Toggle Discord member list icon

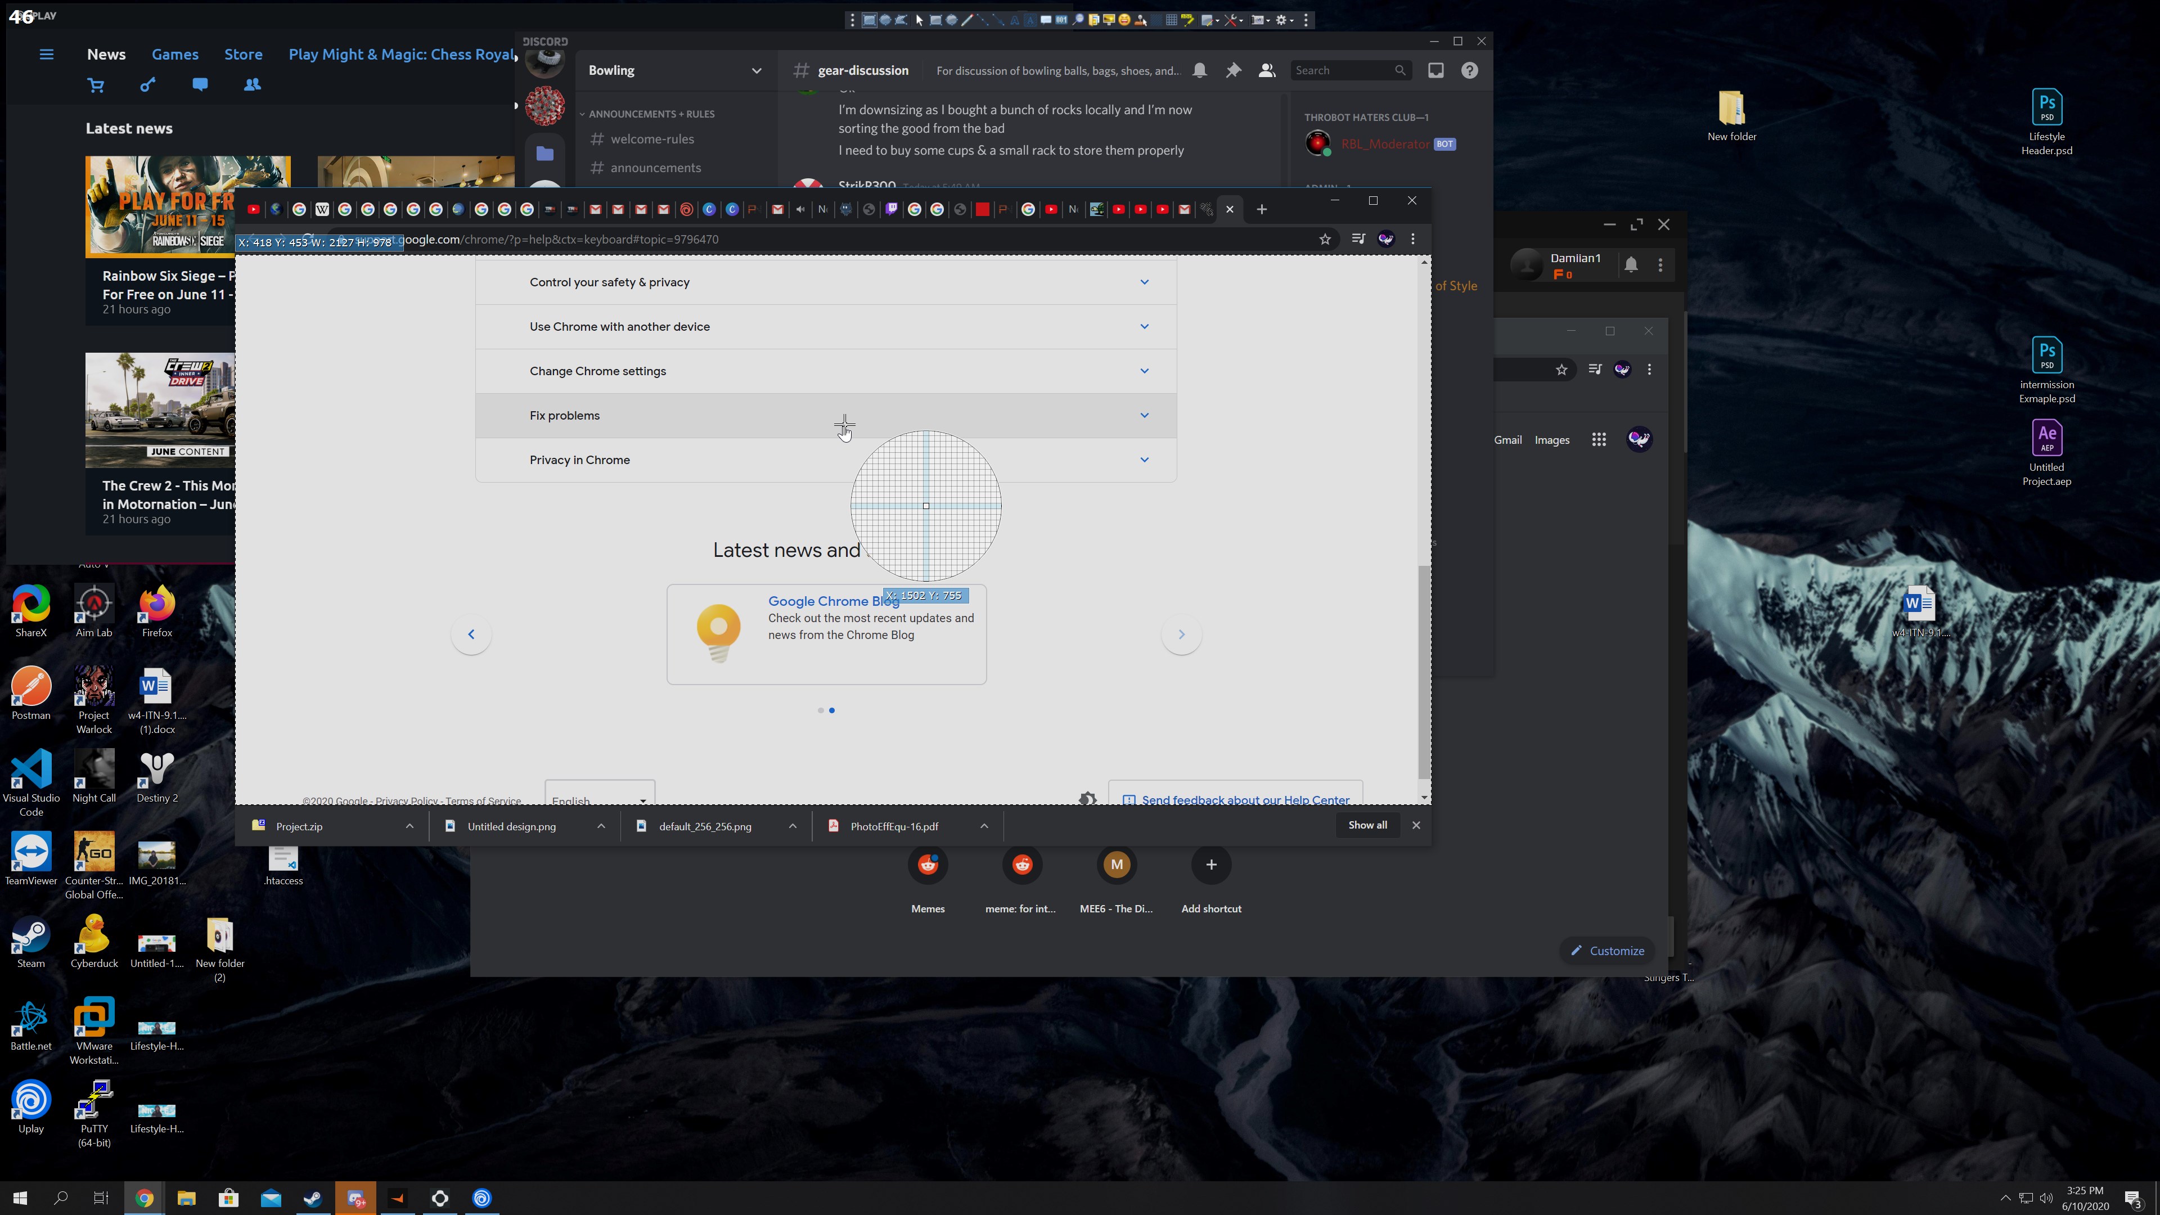click(1267, 70)
